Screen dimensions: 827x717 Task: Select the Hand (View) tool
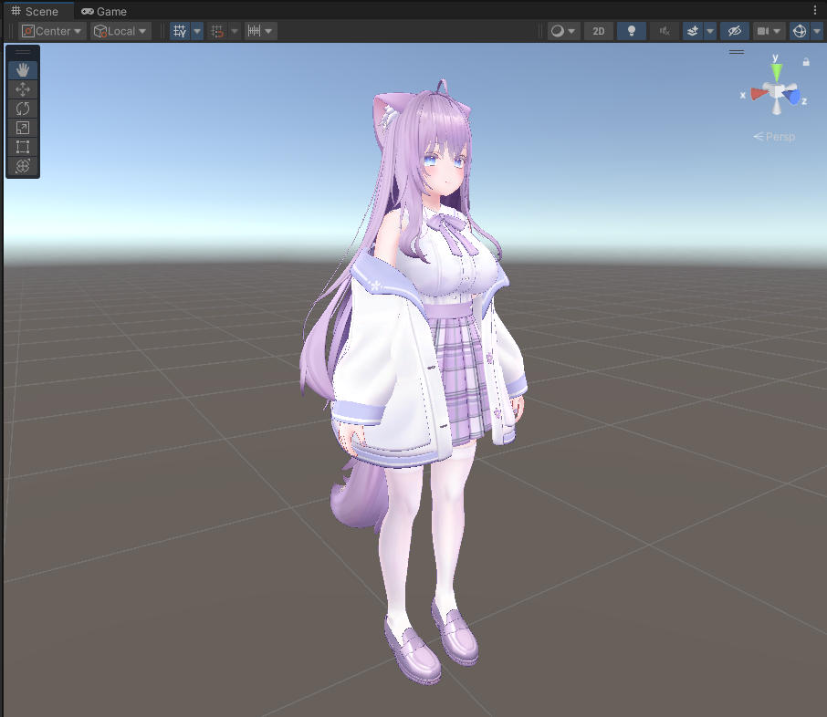pos(23,69)
